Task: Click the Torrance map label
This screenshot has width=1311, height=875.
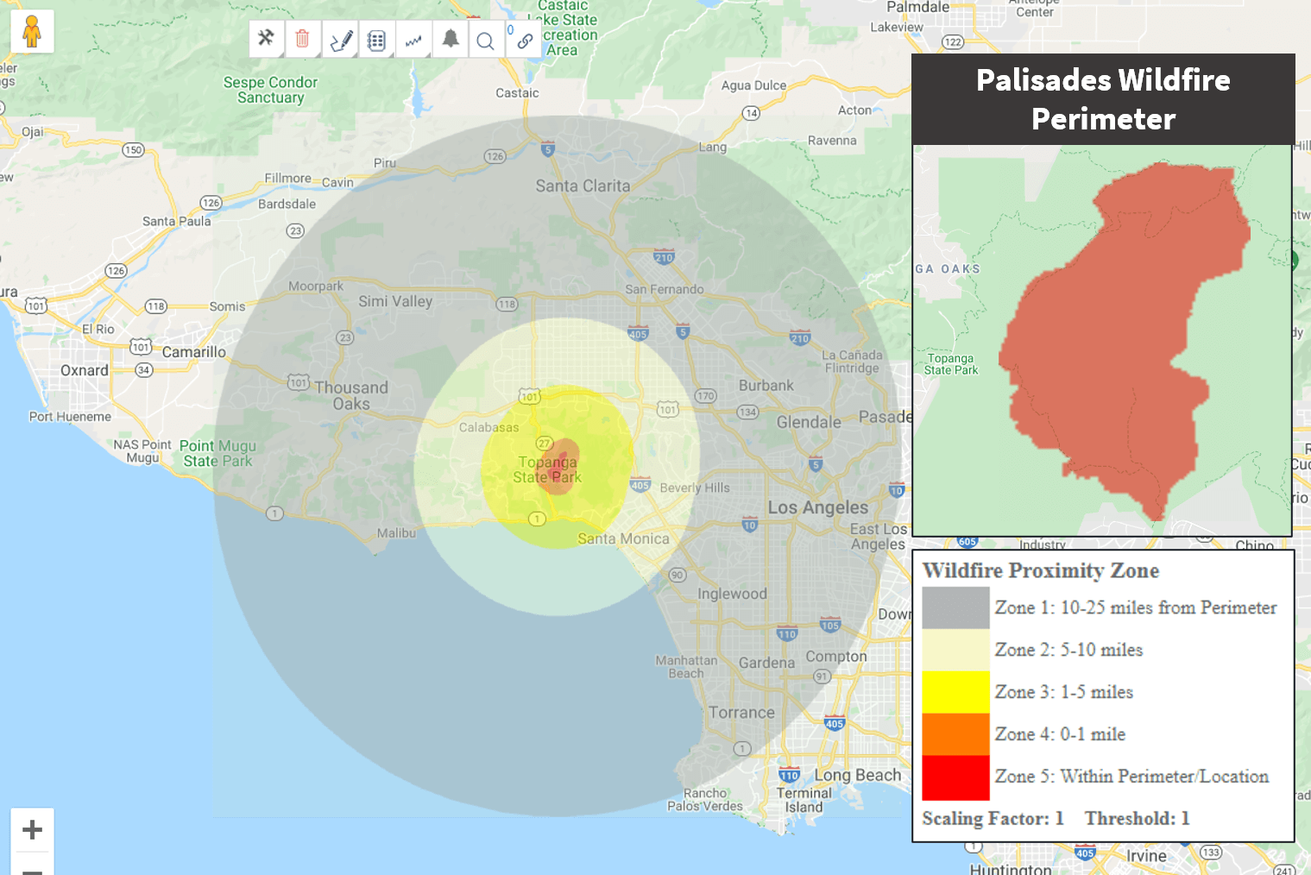Action: [x=741, y=713]
